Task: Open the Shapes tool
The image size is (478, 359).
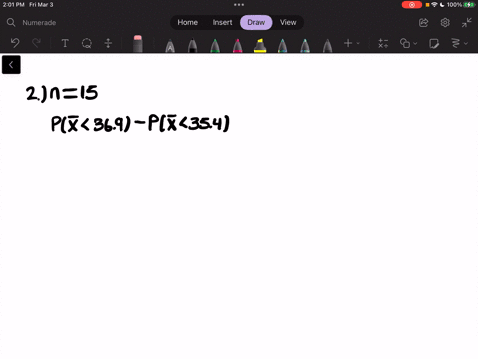Action: point(405,43)
